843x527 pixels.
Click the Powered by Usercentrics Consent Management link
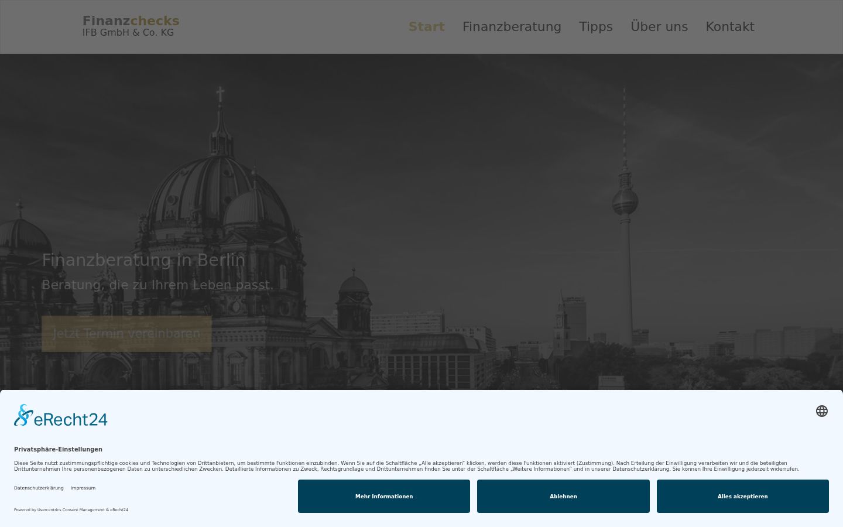coord(71,510)
